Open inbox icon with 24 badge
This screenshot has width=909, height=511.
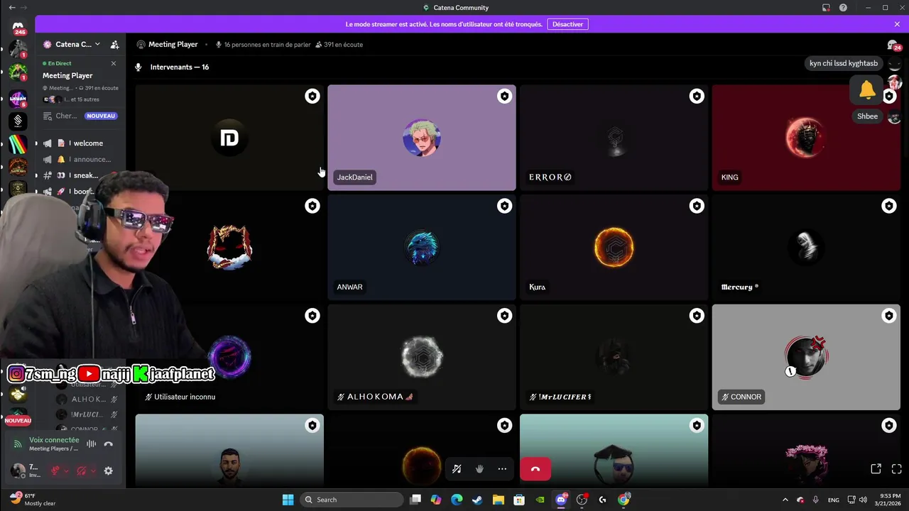click(x=893, y=45)
